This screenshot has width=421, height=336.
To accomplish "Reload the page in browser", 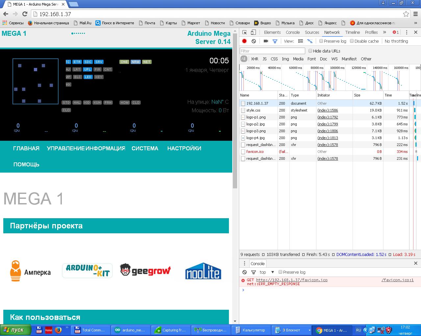I will [x=25, y=14].
